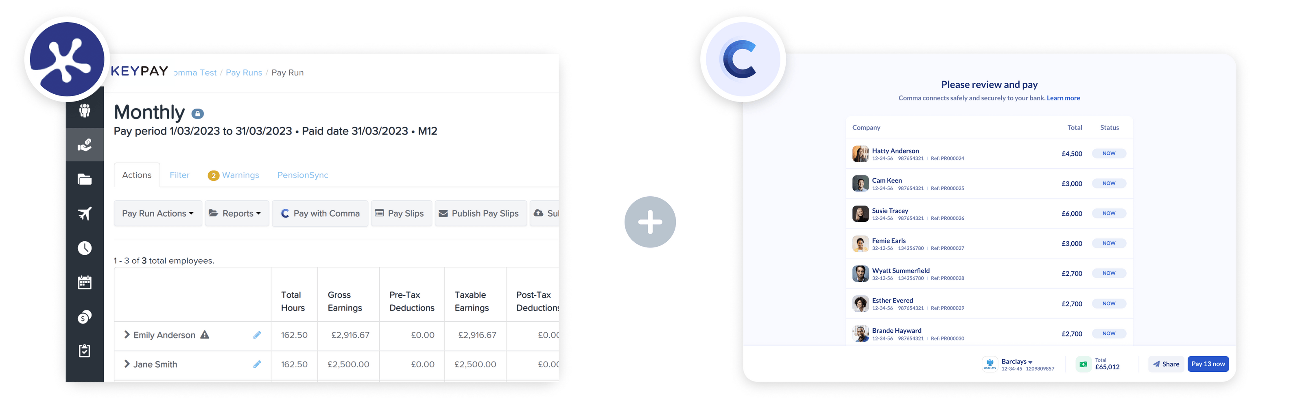Open the clock timesheets icon

click(85, 248)
